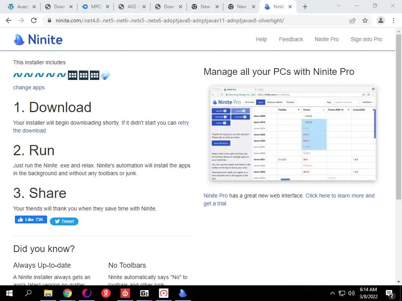
Task: Click the Ninite logo in page header
Action: tap(38, 40)
